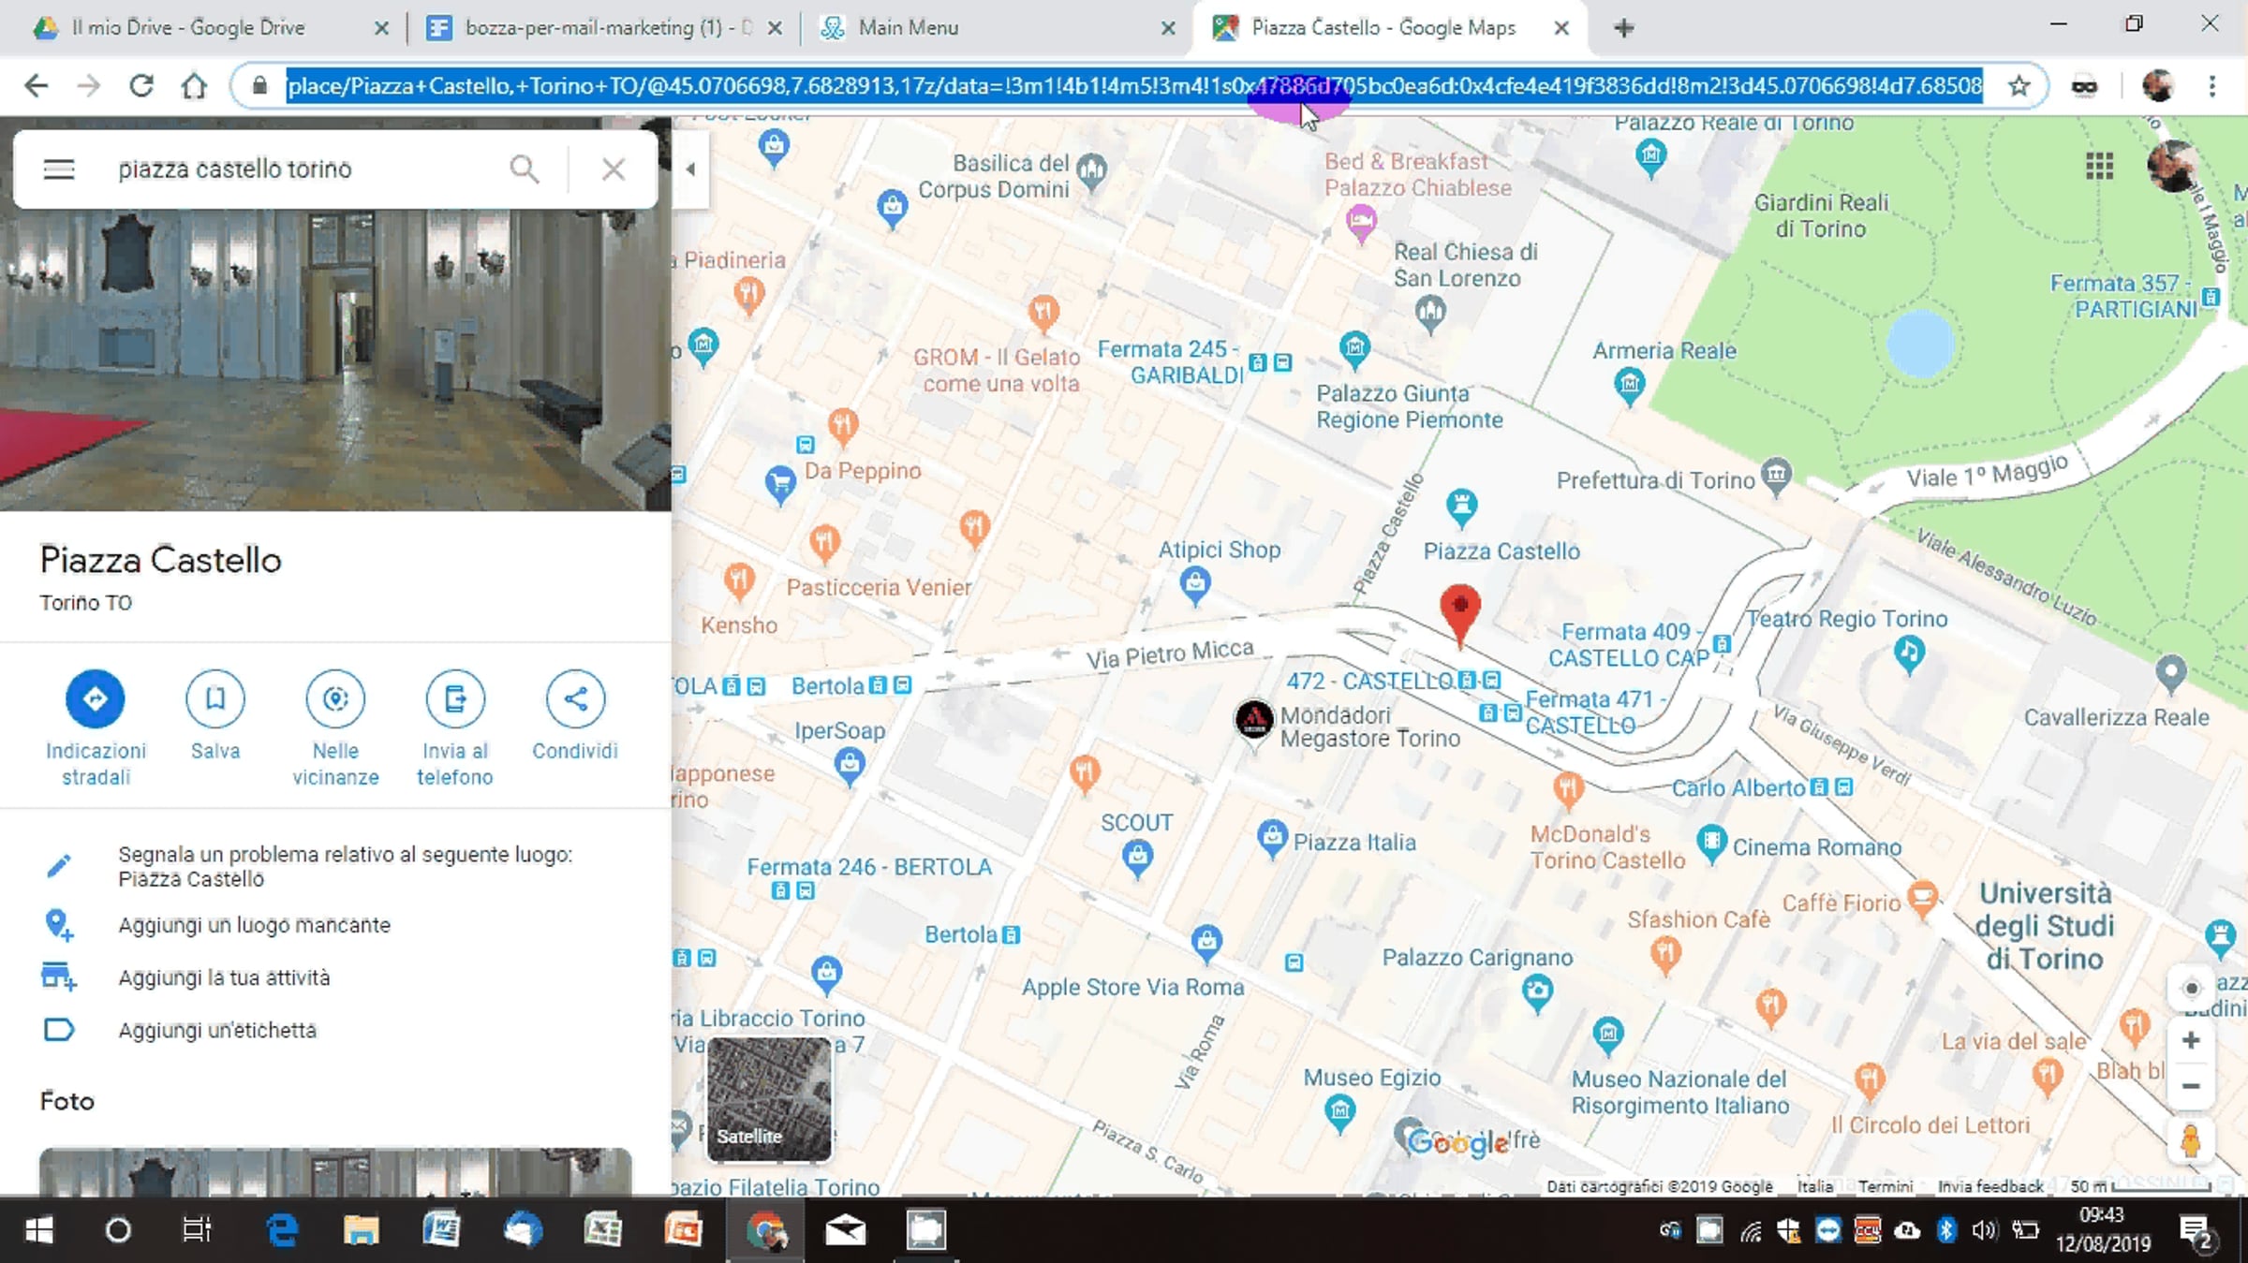Select the Cavallerizza Reale marker
The image size is (2248, 1263).
coord(2170,672)
